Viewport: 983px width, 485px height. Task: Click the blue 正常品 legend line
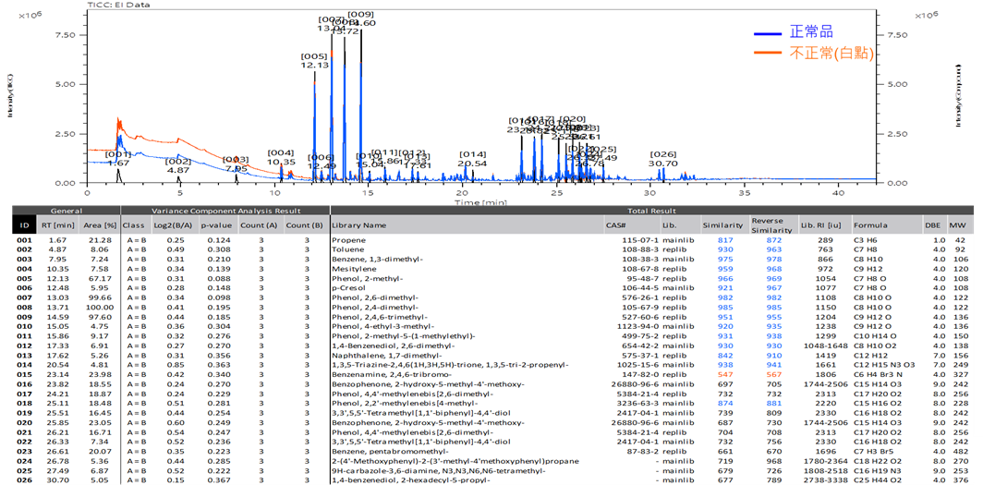[x=768, y=32]
